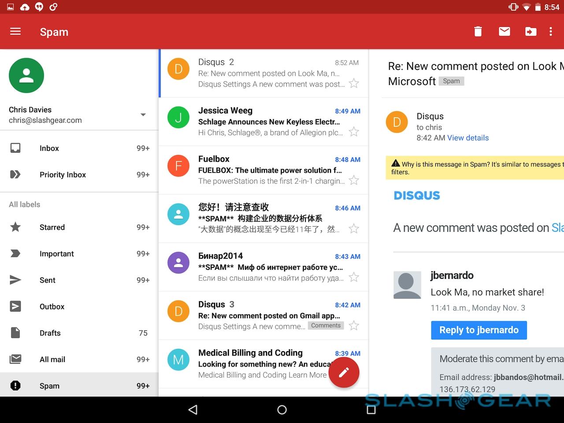
Task: Open the three-dot overflow menu
Action: pos(550,31)
